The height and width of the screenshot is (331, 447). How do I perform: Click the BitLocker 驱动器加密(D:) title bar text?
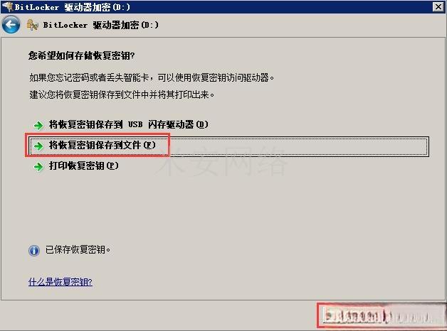[x=73, y=7]
